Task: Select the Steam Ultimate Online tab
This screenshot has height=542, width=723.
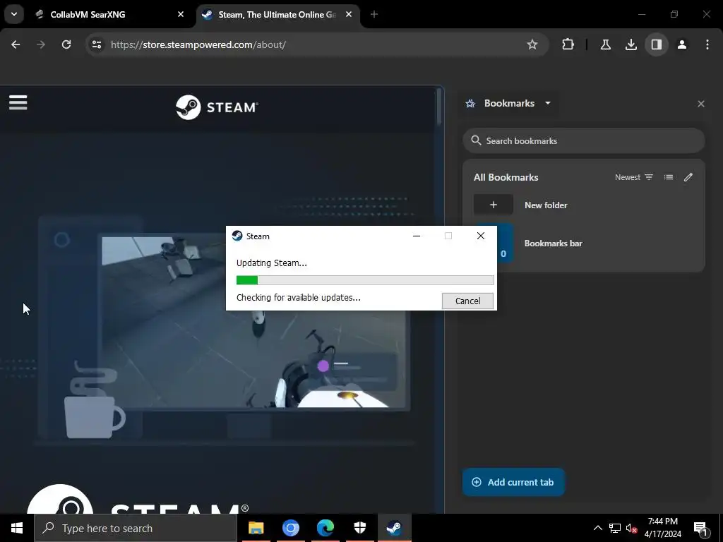Action: (x=278, y=14)
